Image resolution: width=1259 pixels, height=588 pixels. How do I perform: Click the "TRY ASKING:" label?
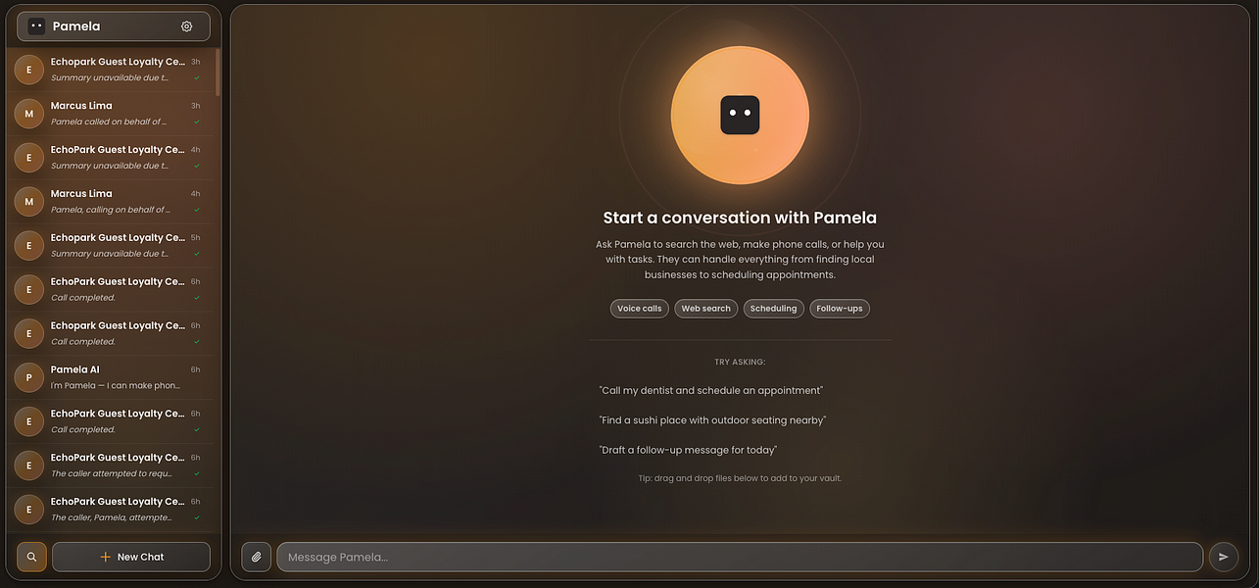pos(740,363)
